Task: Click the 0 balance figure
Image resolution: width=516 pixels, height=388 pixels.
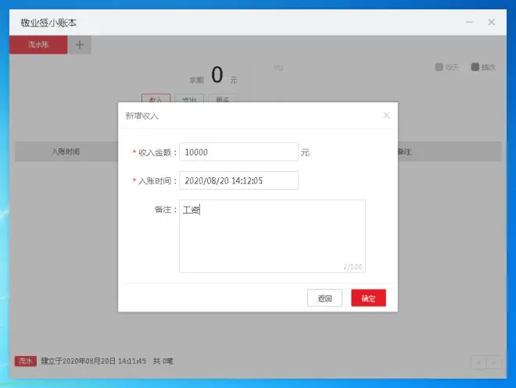Action: point(217,74)
